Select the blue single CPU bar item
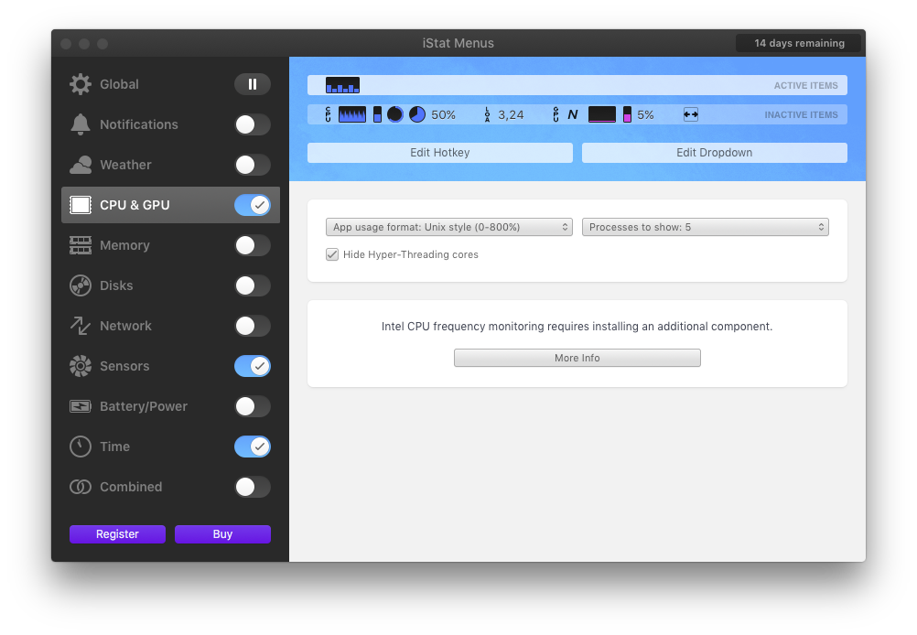917x635 pixels. (377, 114)
